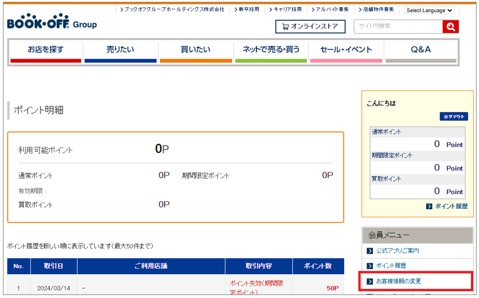
Task: Open the Q&A navigation tab
Action: click(x=421, y=50)
